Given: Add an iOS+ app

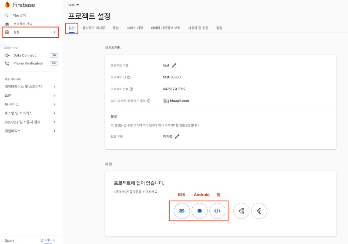Looking at the screenshot, I should tap(182, 211).
